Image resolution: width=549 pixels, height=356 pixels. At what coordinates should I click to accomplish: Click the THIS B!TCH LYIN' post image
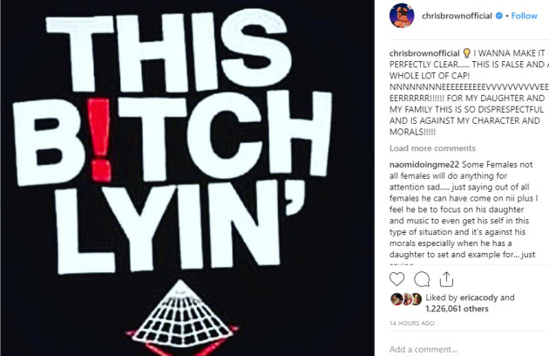187,178
